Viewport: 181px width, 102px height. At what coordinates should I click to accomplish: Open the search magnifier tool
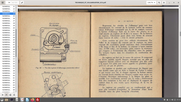(x=159, y=3)
